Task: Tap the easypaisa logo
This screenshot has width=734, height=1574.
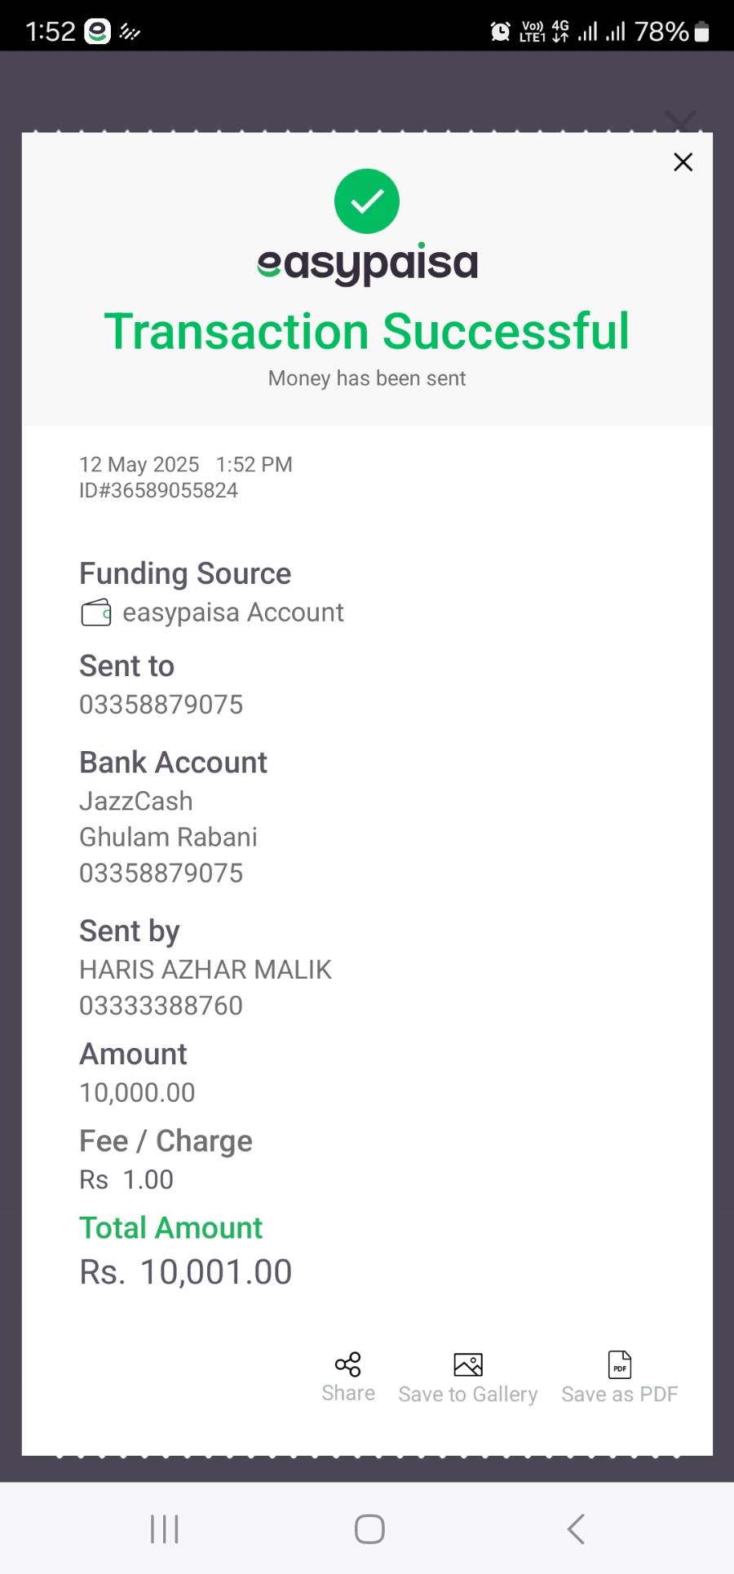Action: pyautogui.click(x=367, y=263)
